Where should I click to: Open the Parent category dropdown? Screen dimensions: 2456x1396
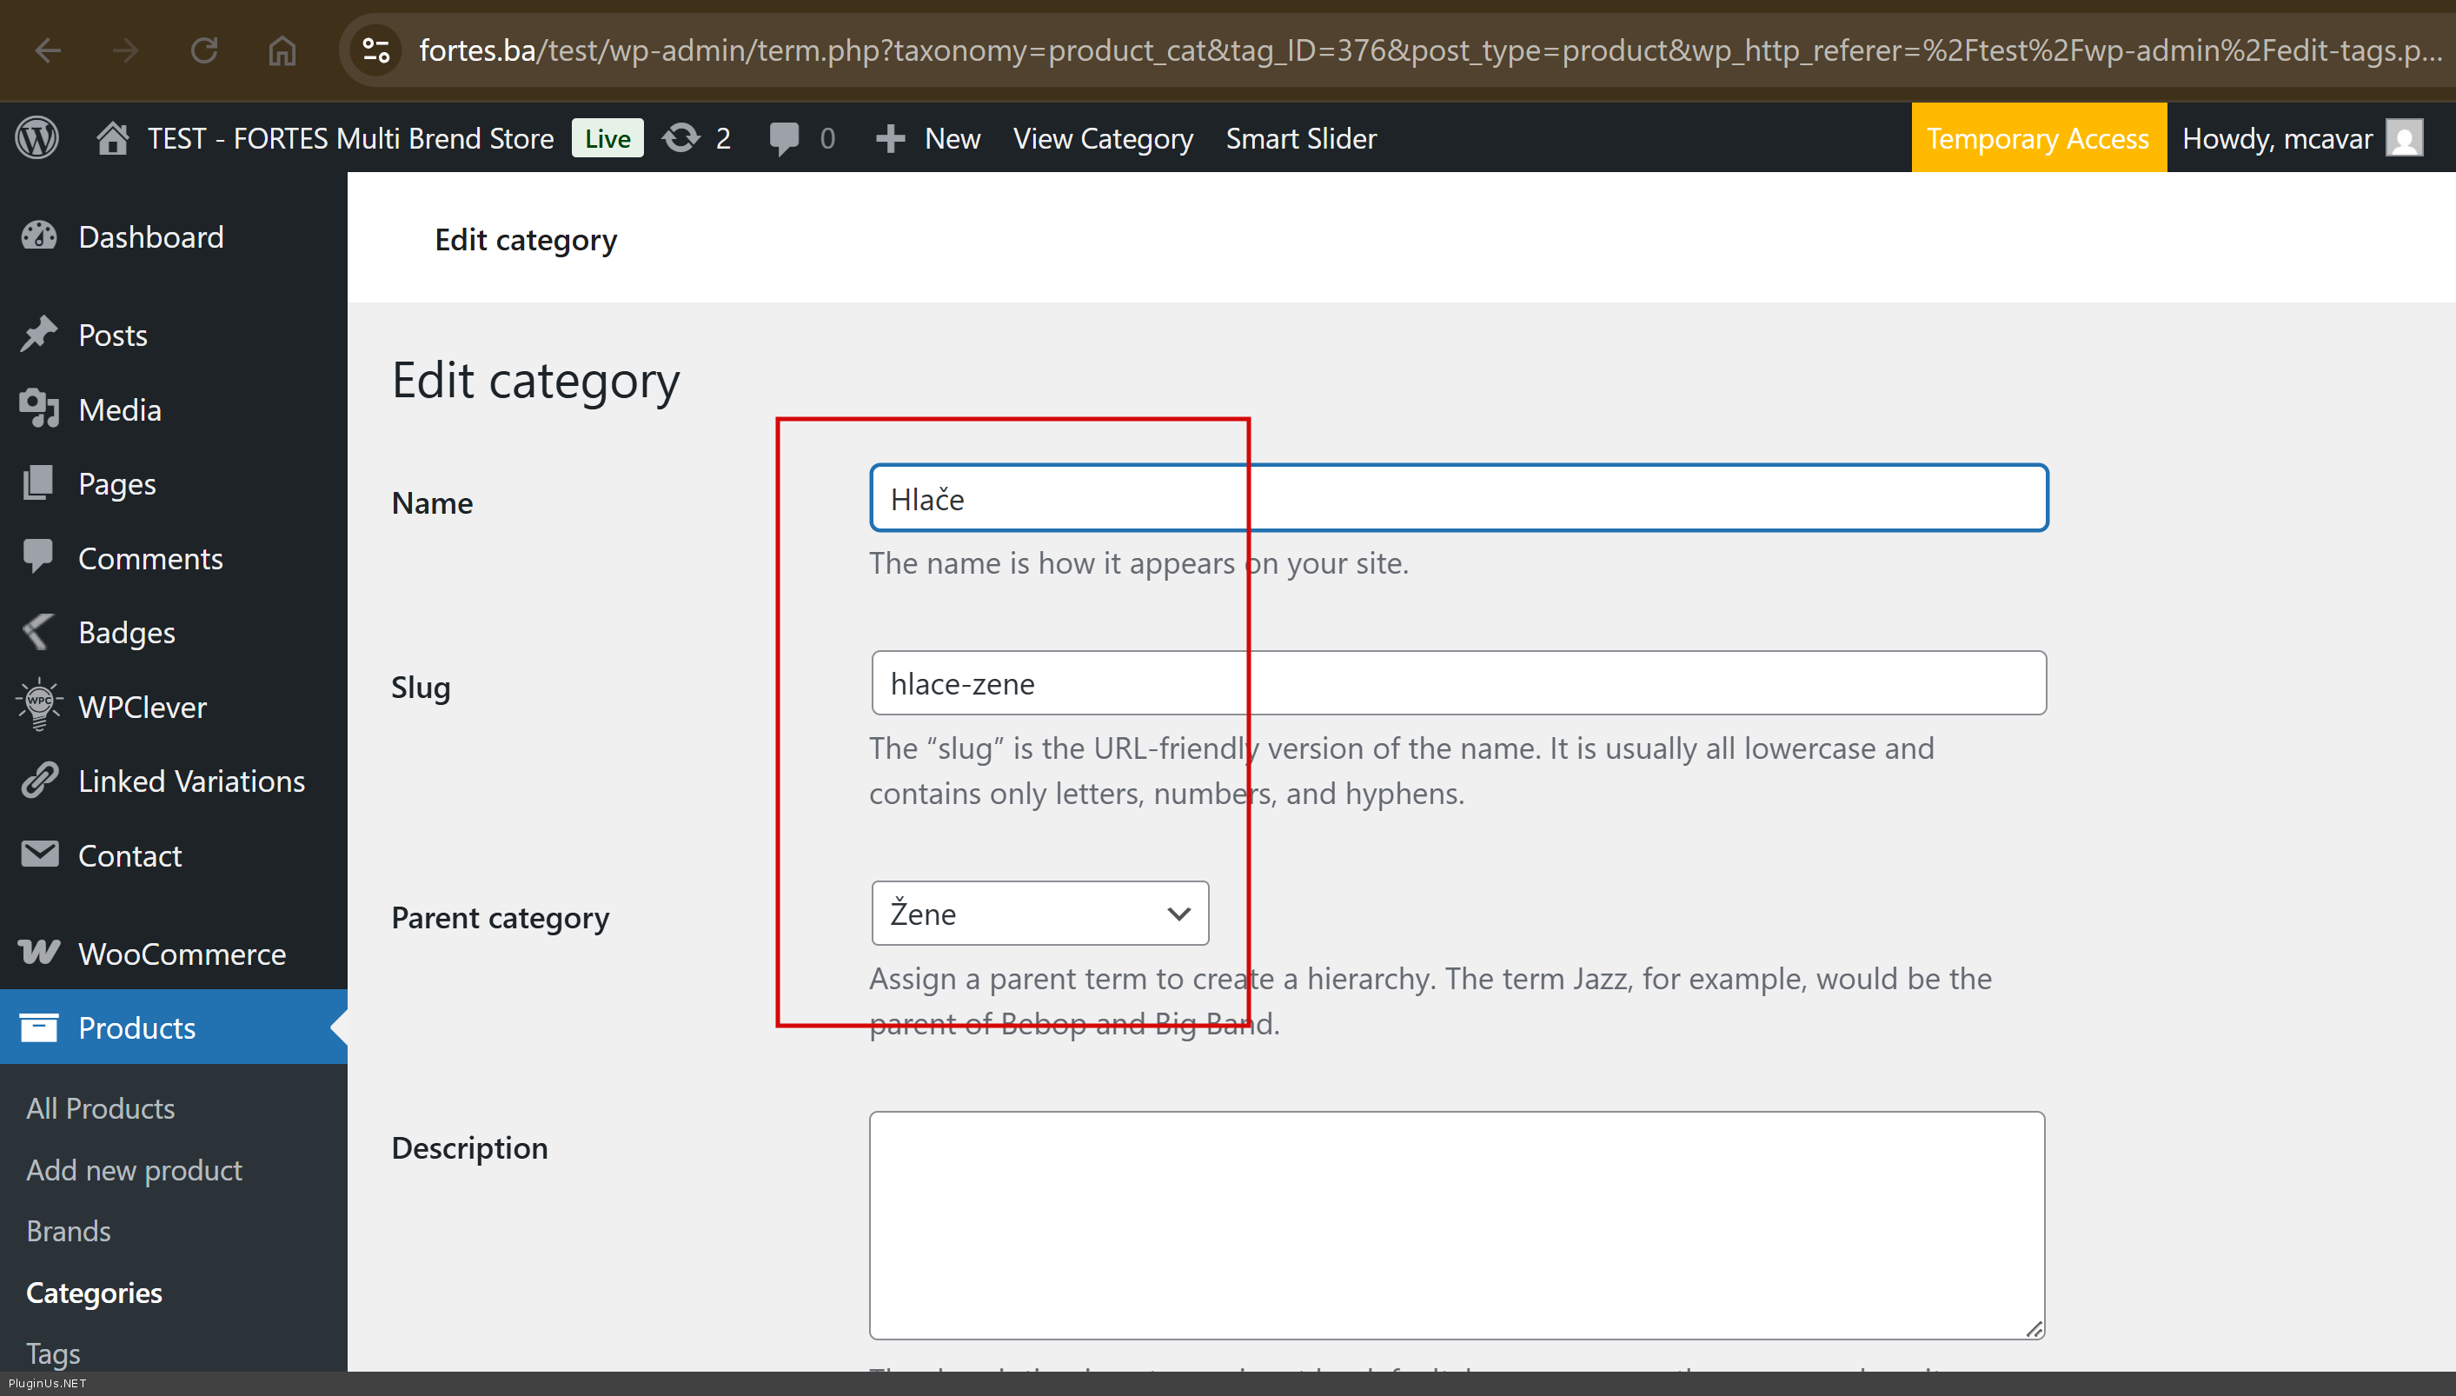tap(1039, 913)
